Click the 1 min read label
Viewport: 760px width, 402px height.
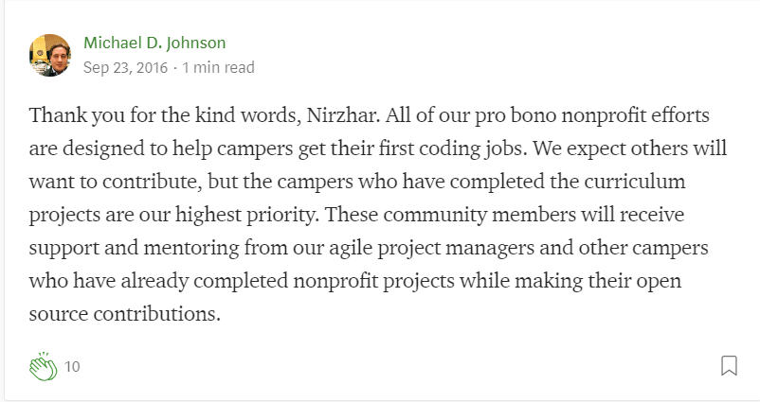[x=218, y=67]
